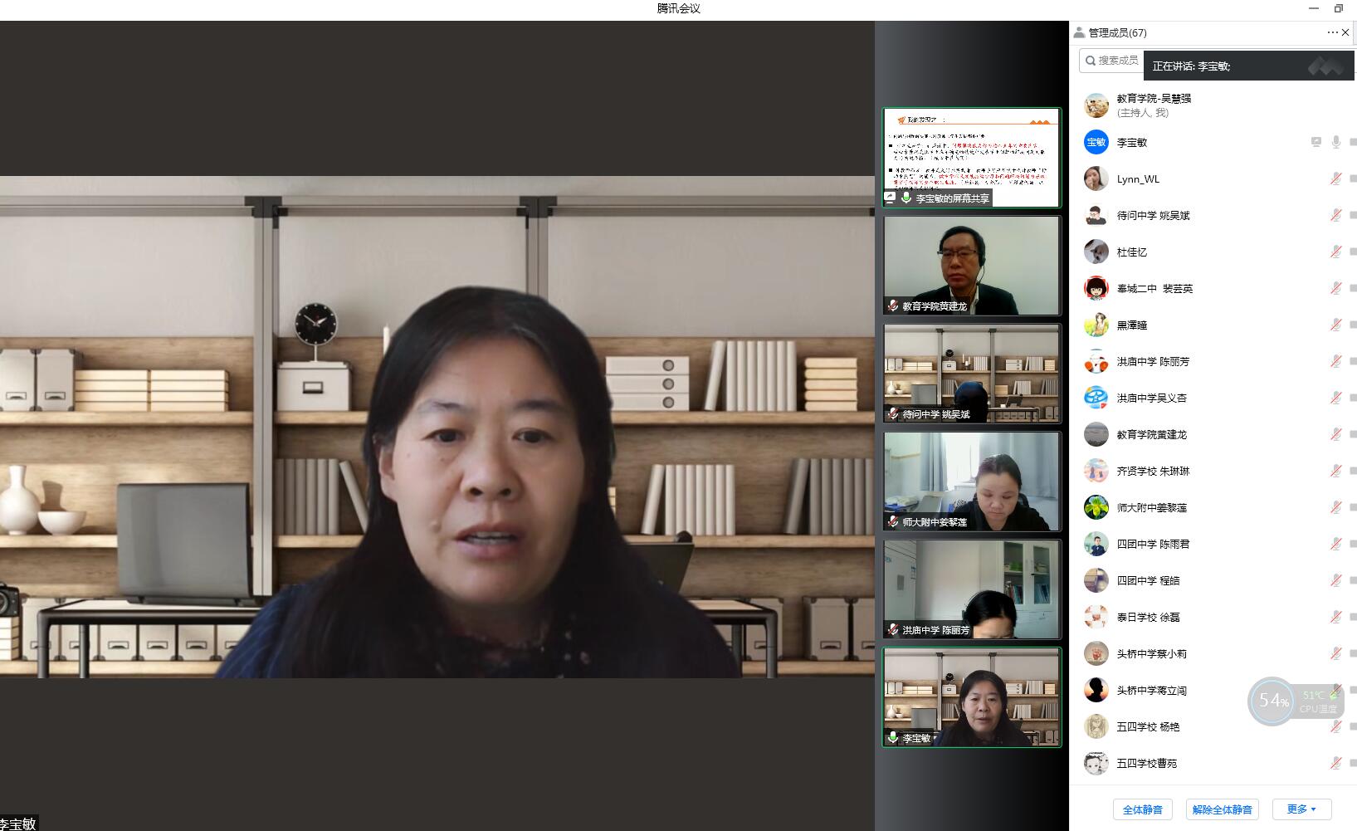Toggle mic for 泰日学校 徐磊
This screenshot has width=1357, height=831.
tap(1336, 617)
